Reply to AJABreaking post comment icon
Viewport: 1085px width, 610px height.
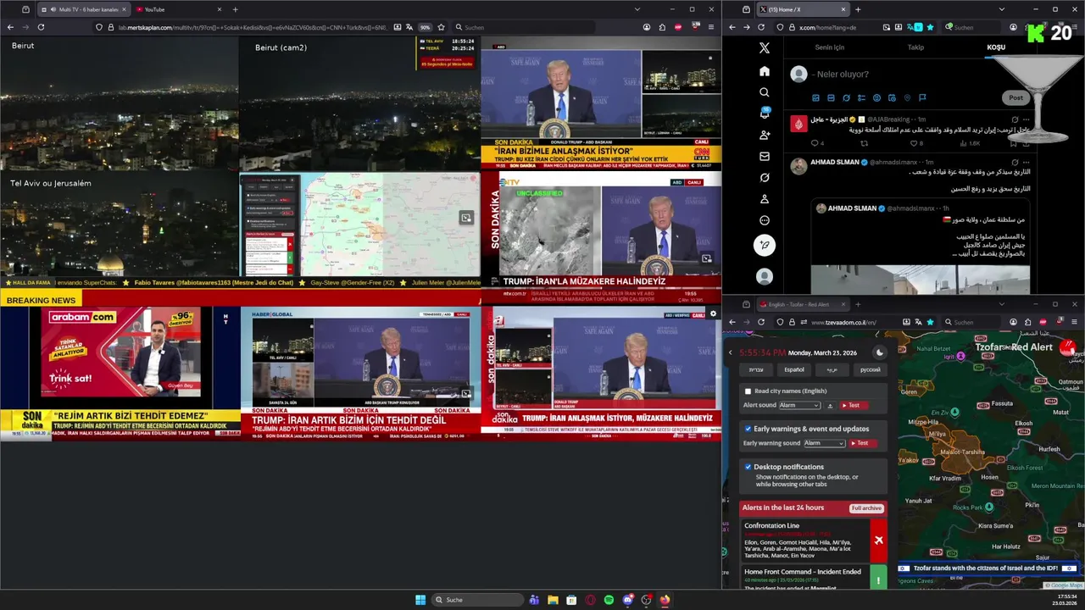pos(814,143)
